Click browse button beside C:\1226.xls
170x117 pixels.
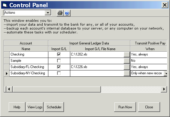click(x=127, y=67)
